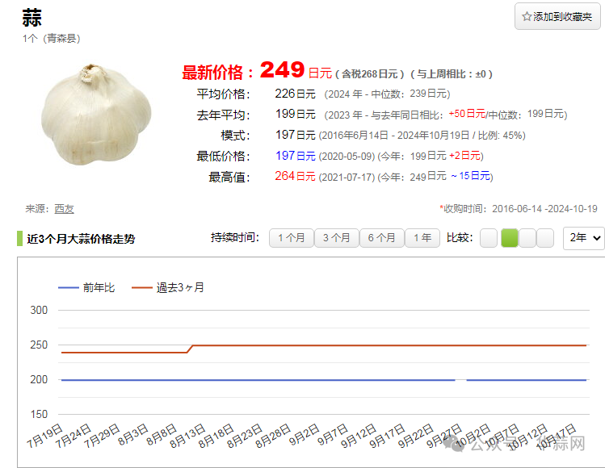Click the purchase period 2016-06-14 -2024-10-19 text
The height and width of the screenshot is (468, 605).
click(x=544, y=209)
